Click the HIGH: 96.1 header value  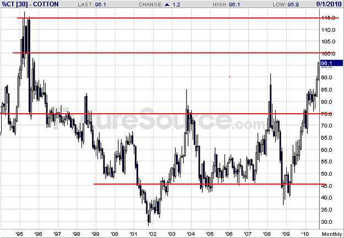pyautogui.click(x=226, y=4)
